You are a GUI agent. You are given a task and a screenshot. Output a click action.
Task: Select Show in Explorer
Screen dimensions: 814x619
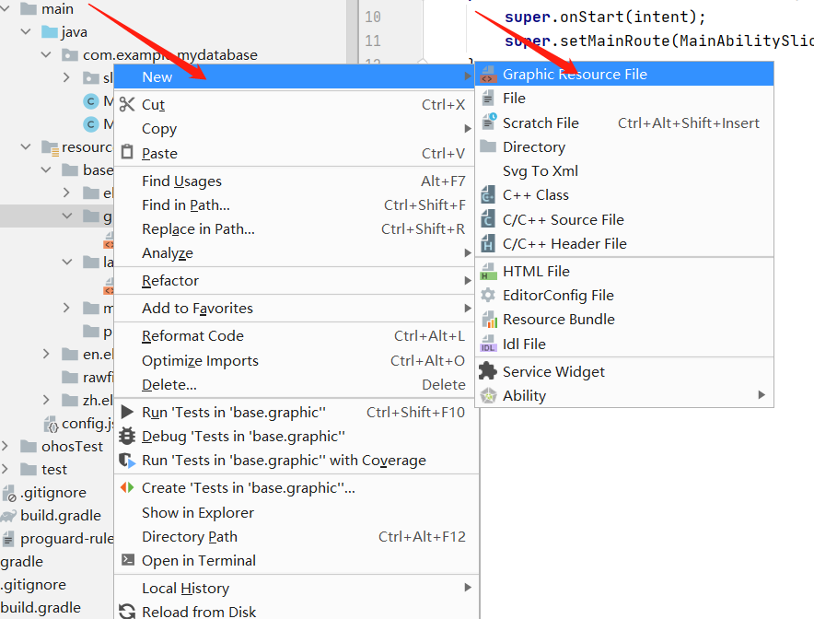click(x=296, y=512)
